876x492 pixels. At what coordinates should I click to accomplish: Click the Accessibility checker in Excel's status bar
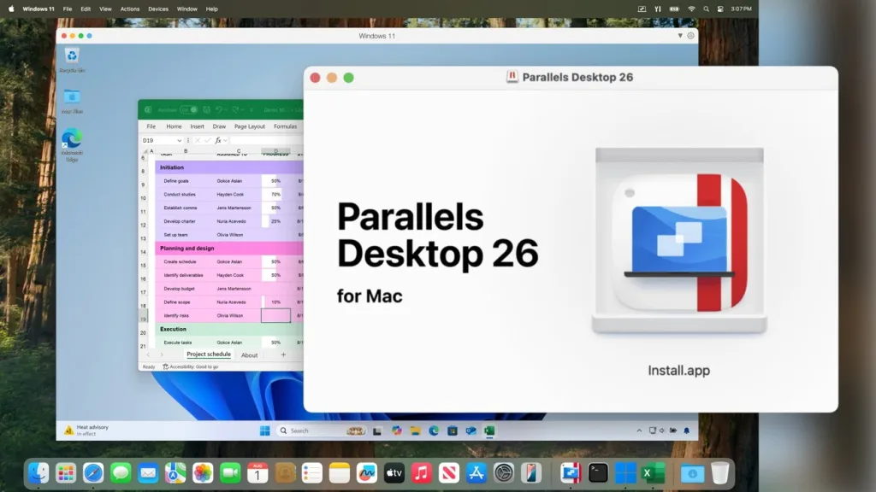coord(192,366)
